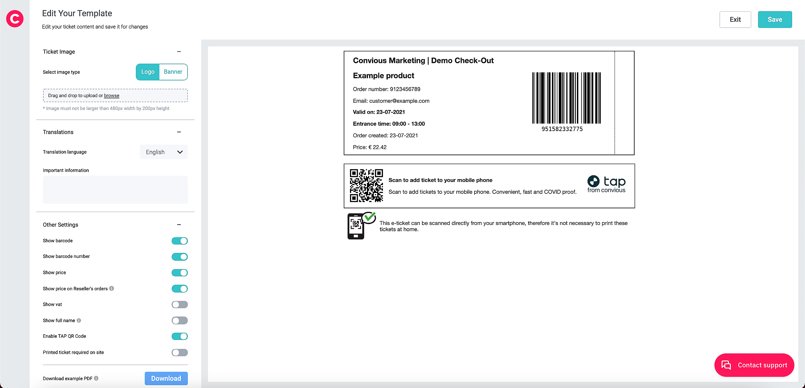Click info icon next to Show full name

point(79,320)
